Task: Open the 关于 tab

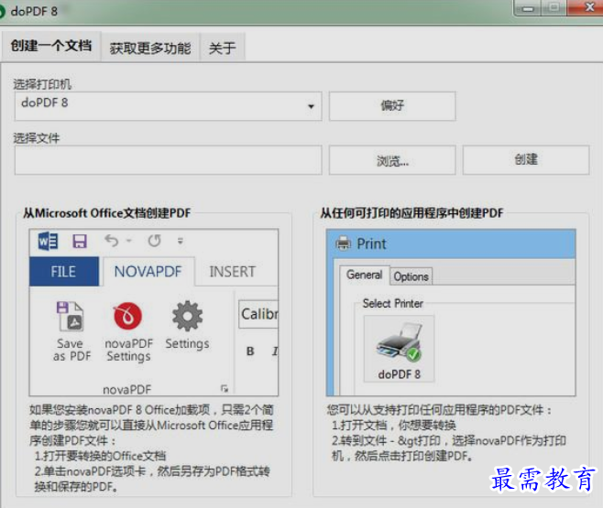Action: (222, 48)
